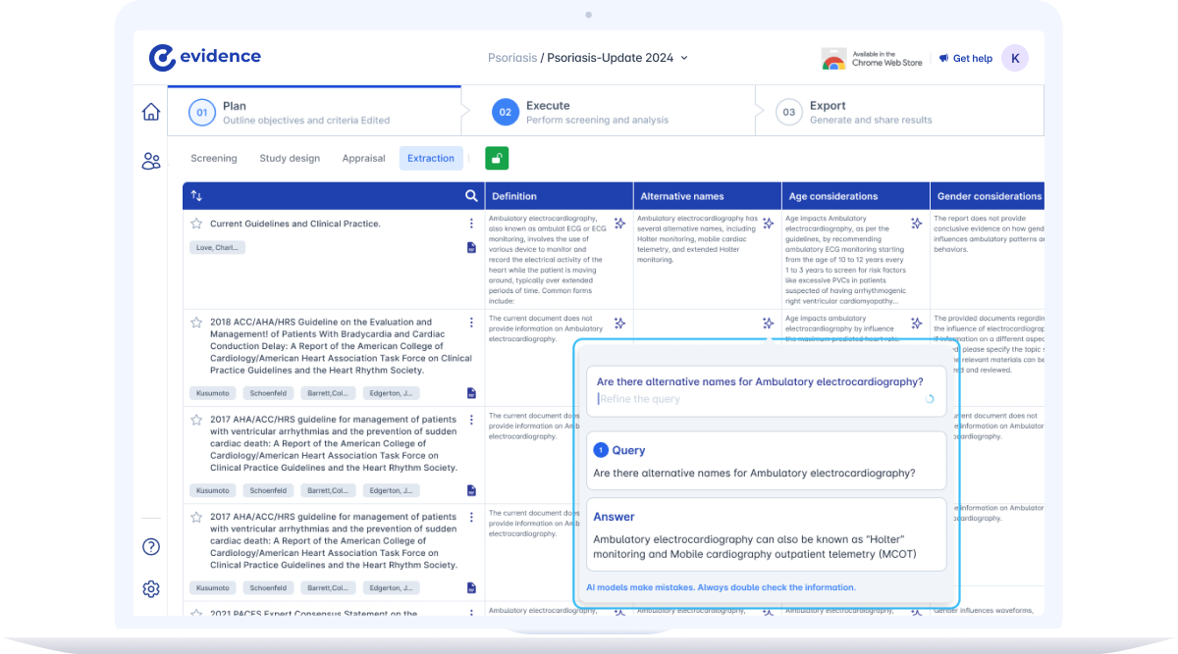This screenshot has height=654, width=1178.
Task: Click the Refine the query input field
Action: click(756, 399)
